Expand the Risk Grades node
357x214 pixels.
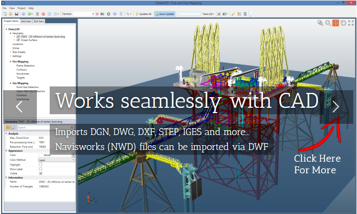(x=10, y=52)
